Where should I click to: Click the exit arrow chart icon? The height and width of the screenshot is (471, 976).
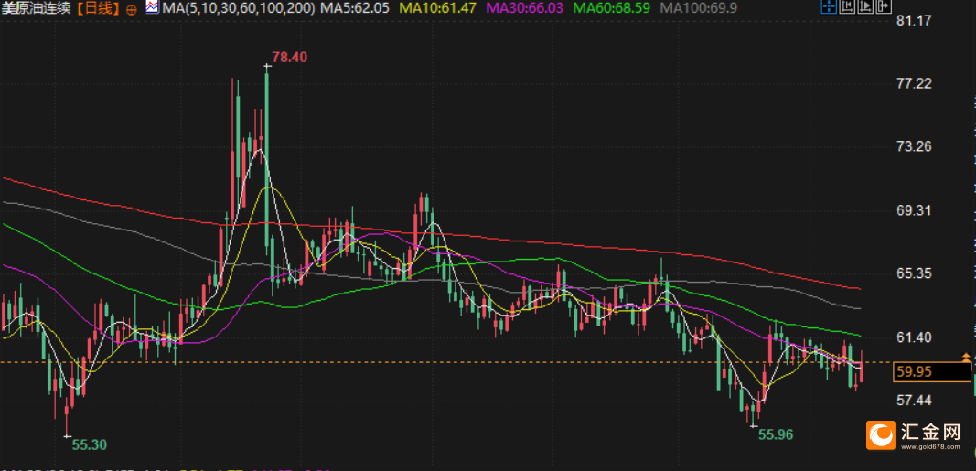tap(884, 6)
